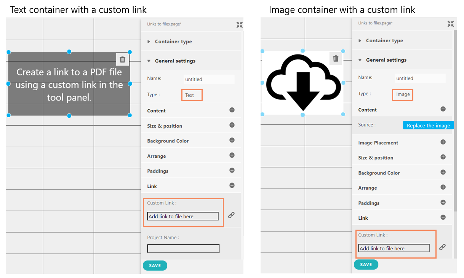Viewport: 464px width, 278px height.
Task: Click right panel vertical scrollbar
Action: point(454,120)
